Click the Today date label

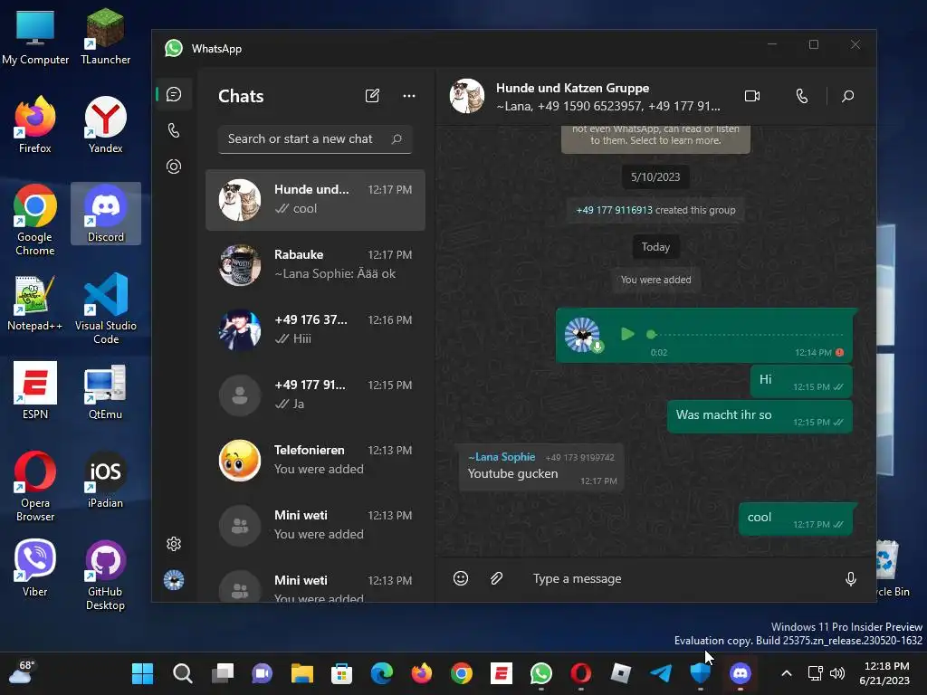tap(655, 247)
